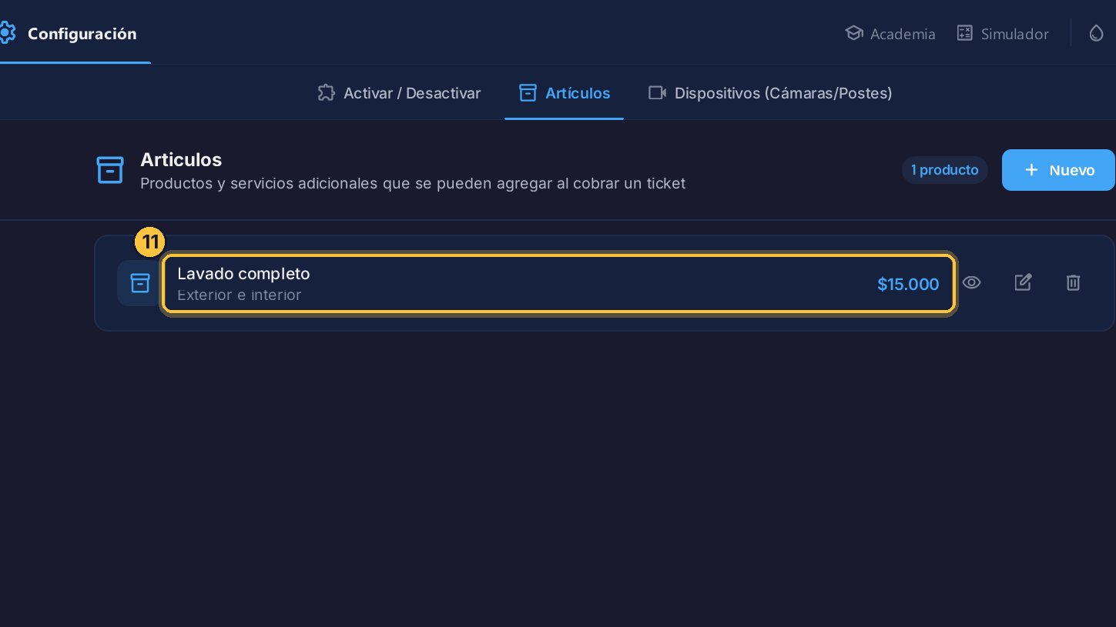The image size is (1116, 627).
Task: Add a new article with Nuevo
Action: pos(1059,169)
